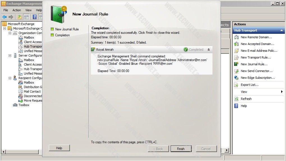Open the File menu
Screen dimensions: 286x161
coord(6,10)
